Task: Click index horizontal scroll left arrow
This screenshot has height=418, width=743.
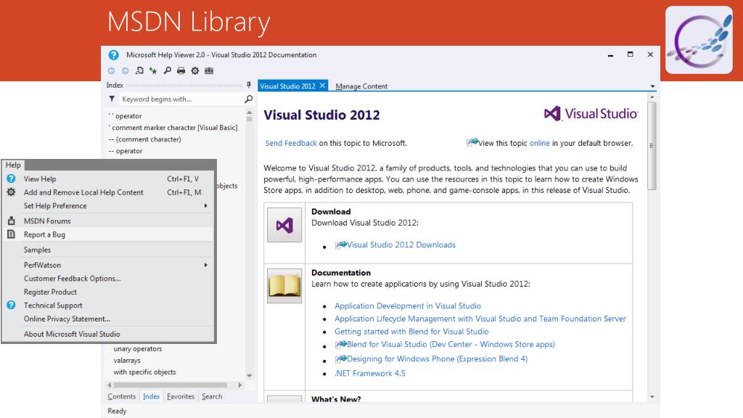Action: tap(110, 385)
